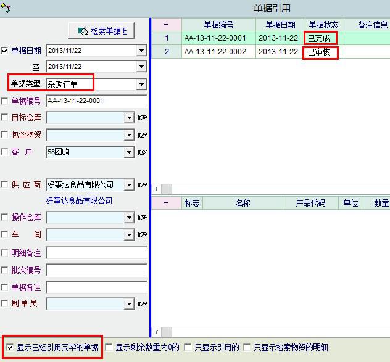Click the app icon in title bar
This screenshot has height=362, width=390.
point(6,8)
